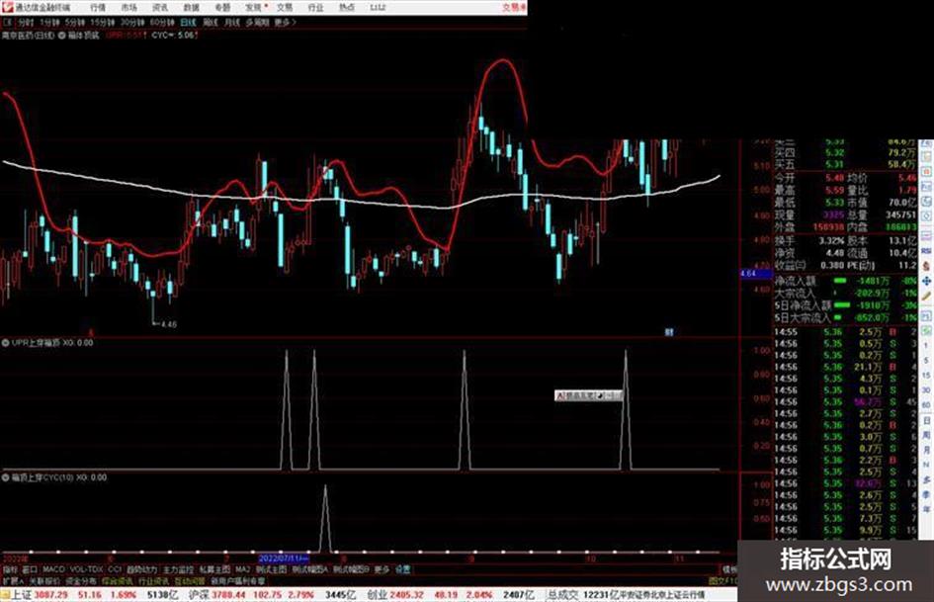Apply the VOL-TDX indicator
This screenshot has height=602, width=934.
coord(87,569)
